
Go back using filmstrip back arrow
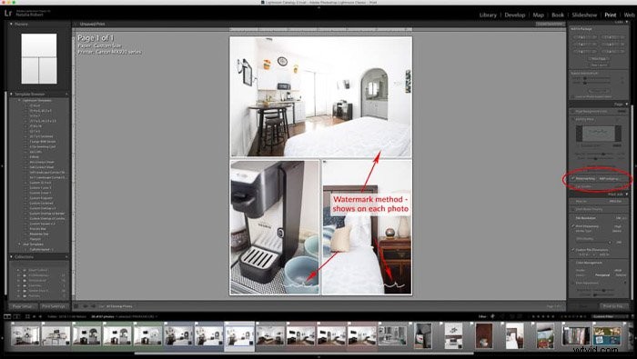[x=35, y=316]
